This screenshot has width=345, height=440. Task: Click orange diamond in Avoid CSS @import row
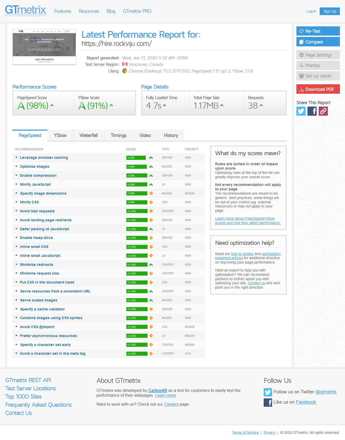click(151, 327)
